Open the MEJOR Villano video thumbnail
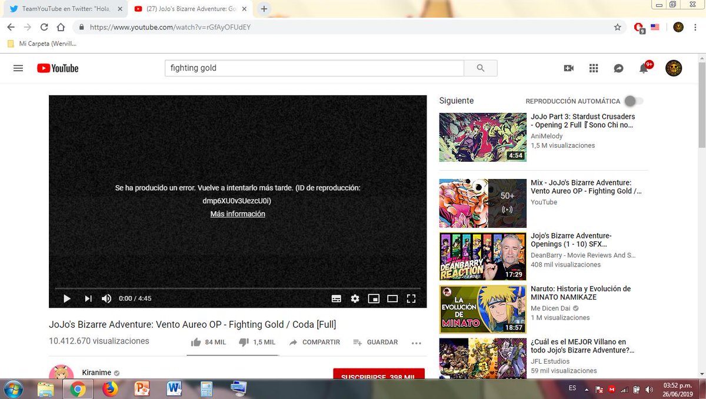The height and width of the screenshot is (399, 706). tap(482, 358)
